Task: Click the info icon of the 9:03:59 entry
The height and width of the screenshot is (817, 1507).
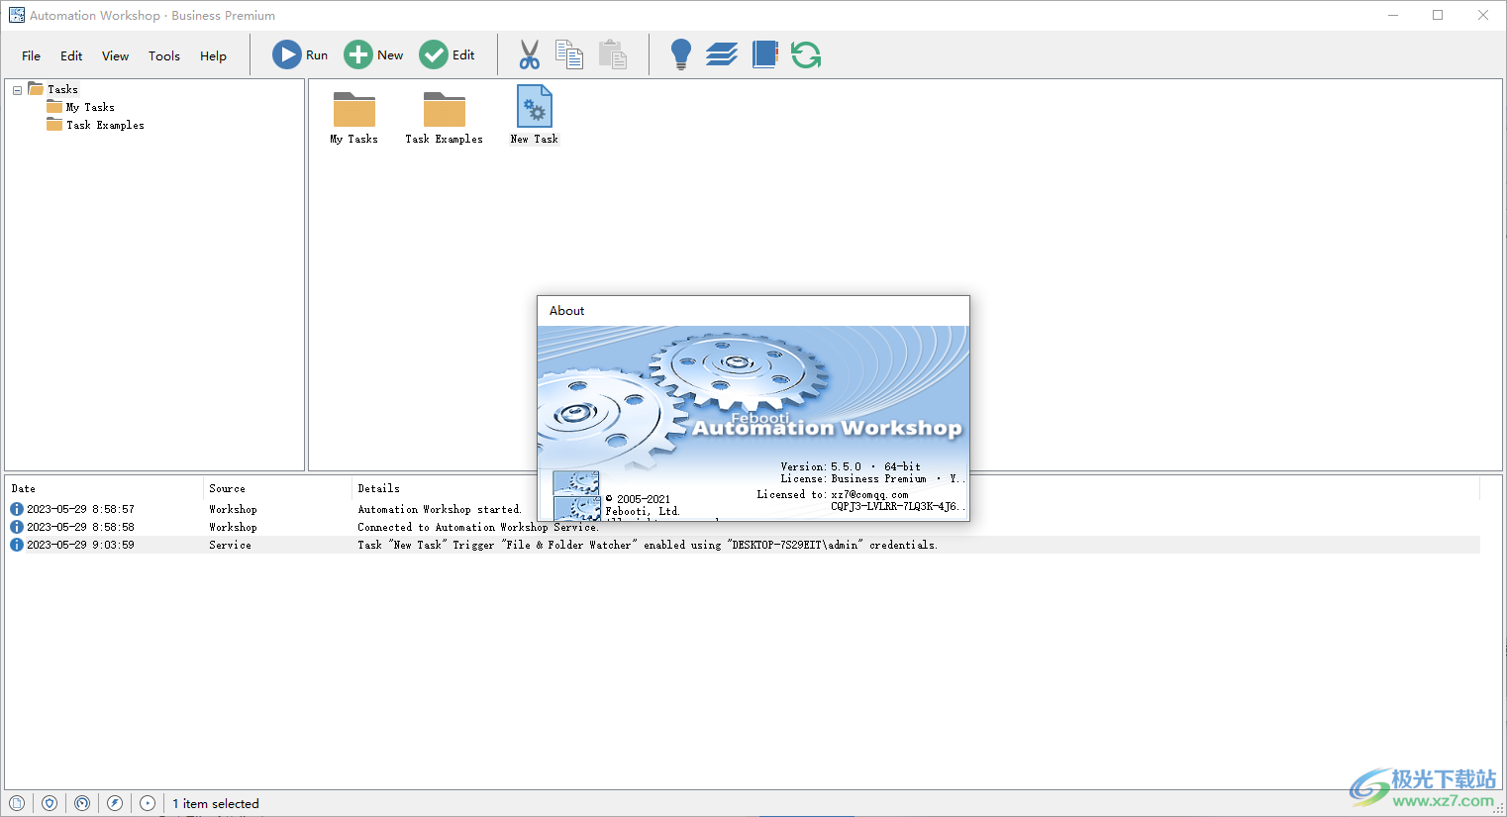Action: point(17,545)
